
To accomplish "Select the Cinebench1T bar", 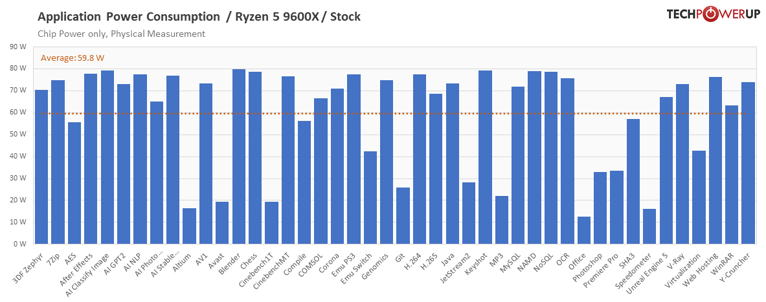I will 271,222.
